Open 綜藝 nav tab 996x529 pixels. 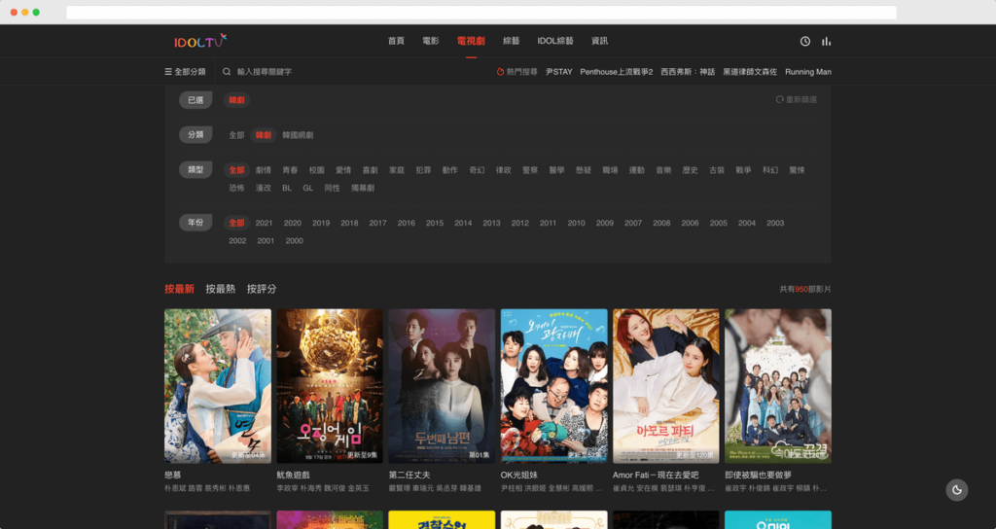[x=512, y=41]
